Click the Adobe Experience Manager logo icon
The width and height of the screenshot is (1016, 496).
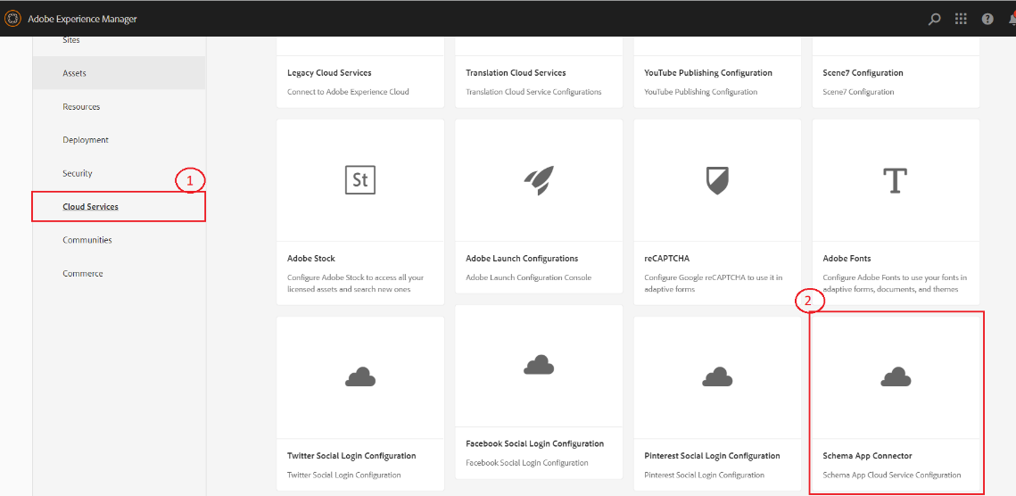13,19
